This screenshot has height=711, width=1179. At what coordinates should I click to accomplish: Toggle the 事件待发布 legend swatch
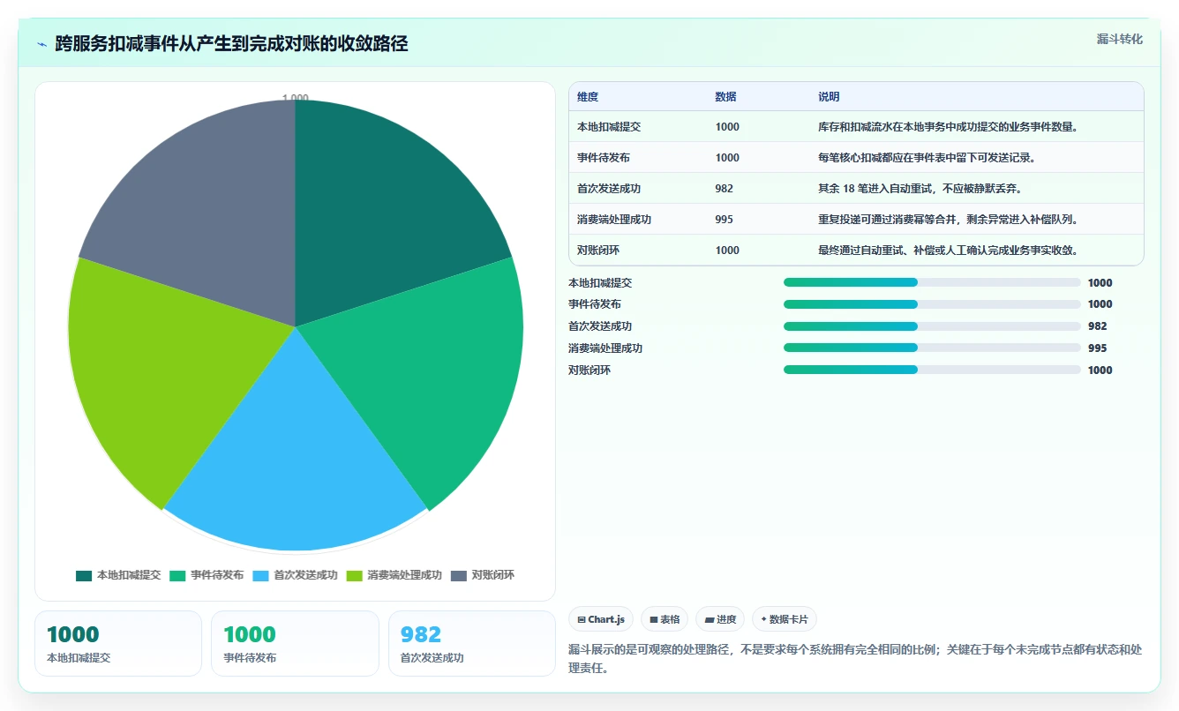coord(177,575)
